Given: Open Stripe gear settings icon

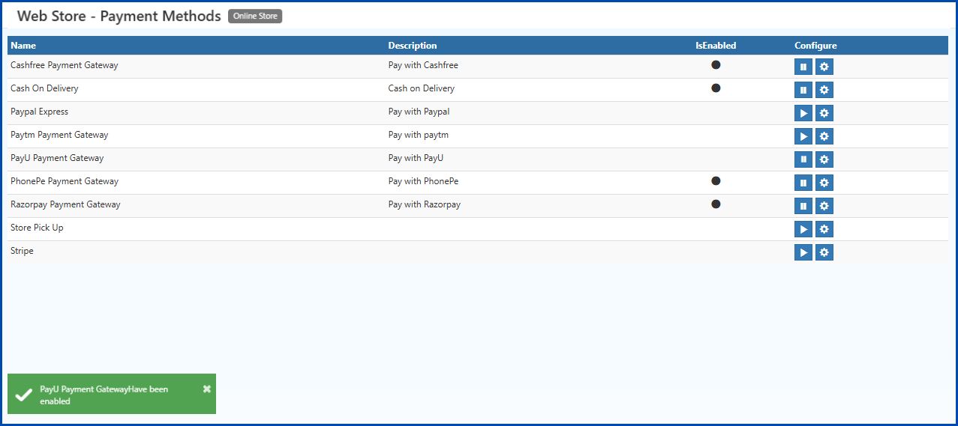Looking at the screenshot, I should [x=824, y=252].
